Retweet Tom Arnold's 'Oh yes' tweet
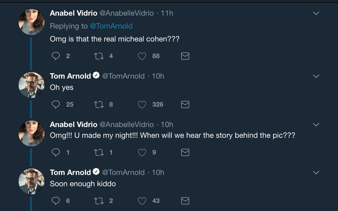338x211 pixels. tap(99, 104)
